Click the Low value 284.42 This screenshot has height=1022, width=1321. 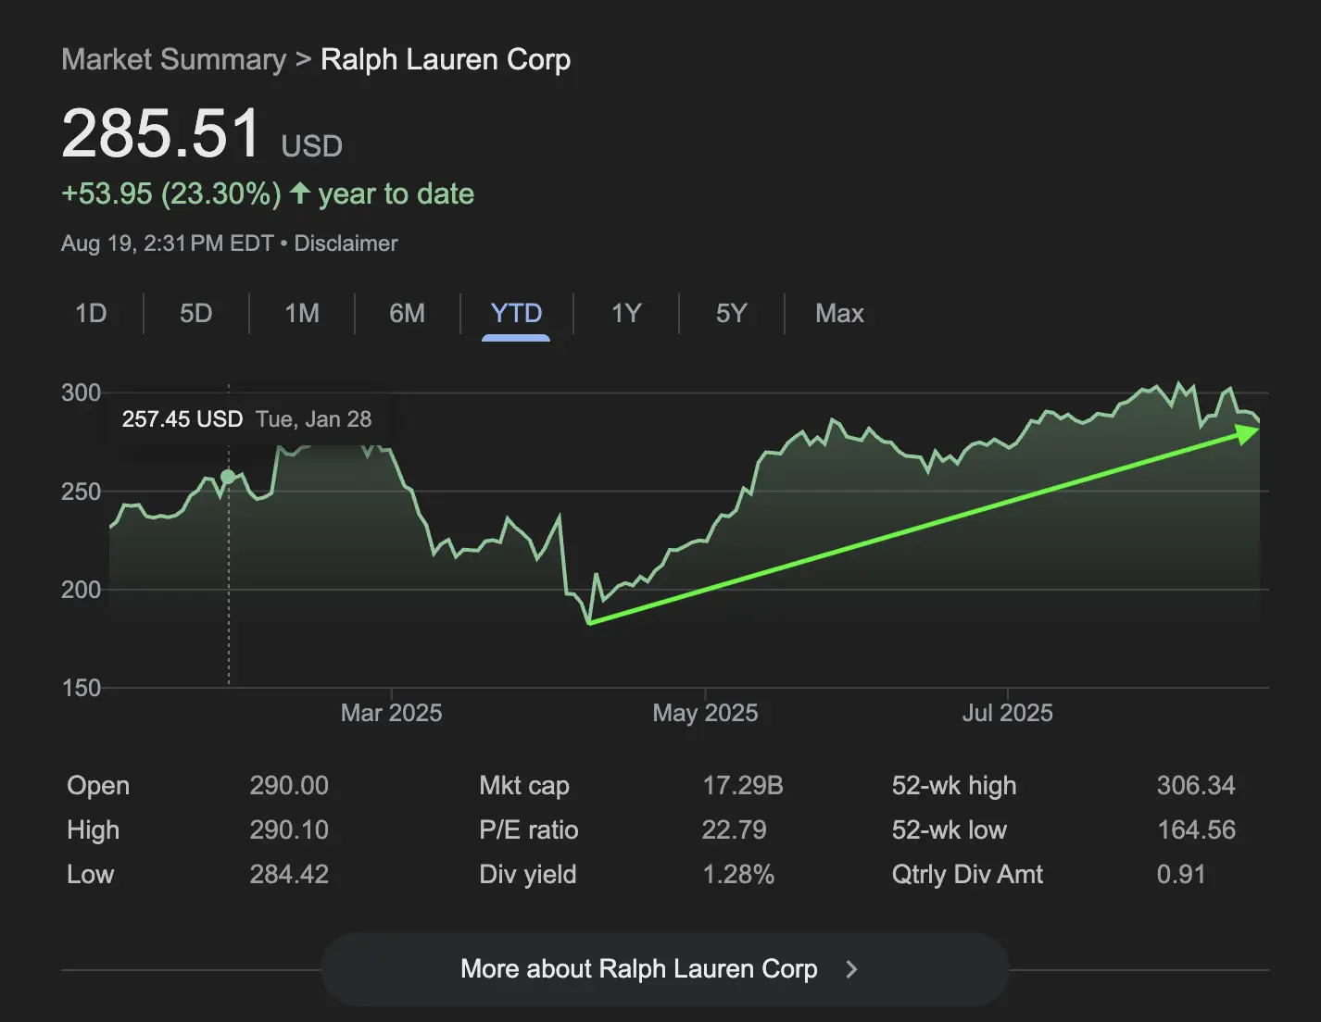(x=289, y=875)
